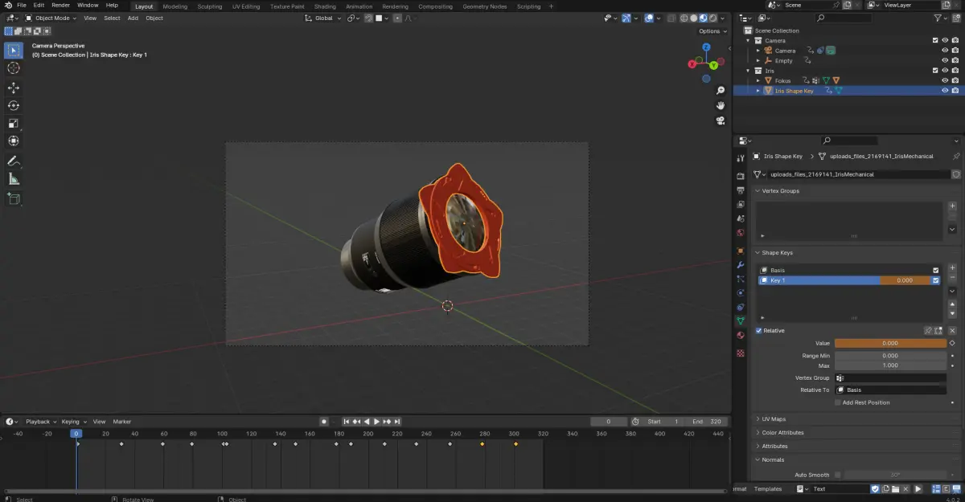Viewport: 965px width, 502px height.
Task: Expand the Color Attributes panel
Action: (x=782, y=433)
